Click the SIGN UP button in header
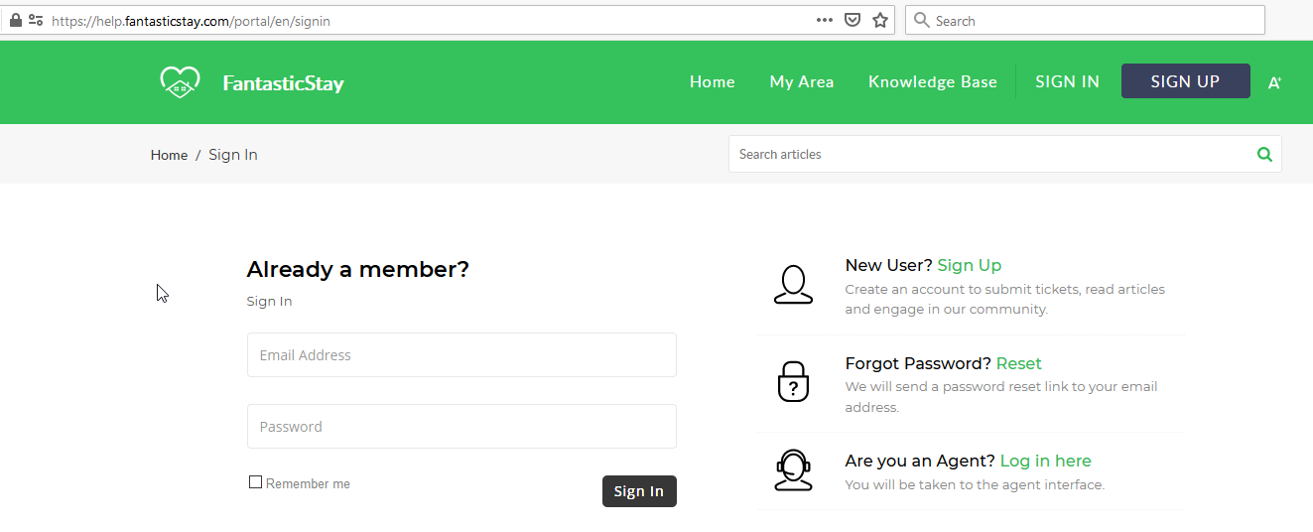This screenshot has width=1313, height=532. (1186, 81)
